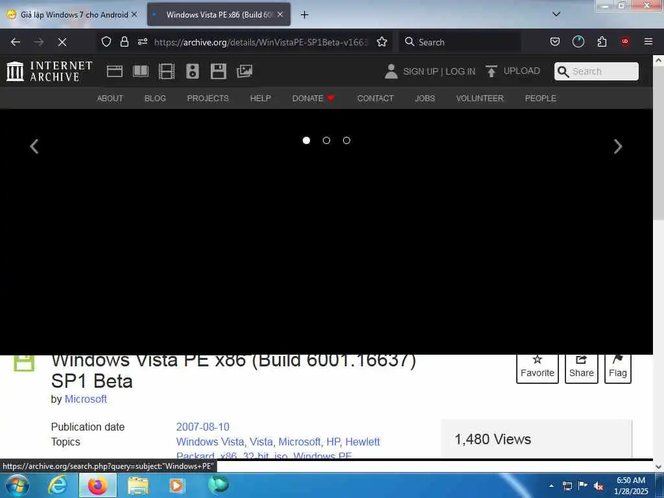Open the BLOG menu item
Viewport: 664px width, 498px height.
click(155, 99)
